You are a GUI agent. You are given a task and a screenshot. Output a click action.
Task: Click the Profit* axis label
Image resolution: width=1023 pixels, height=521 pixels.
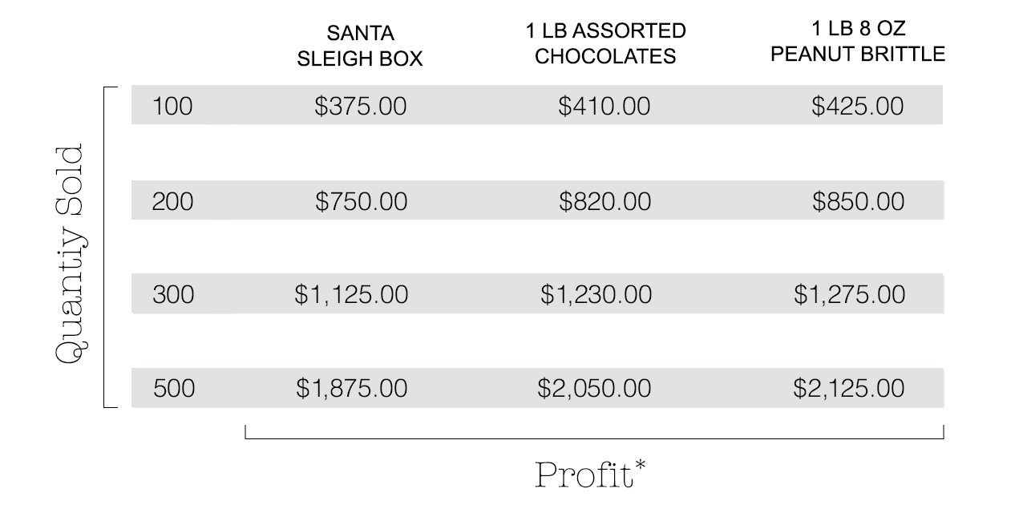point(591,475)
